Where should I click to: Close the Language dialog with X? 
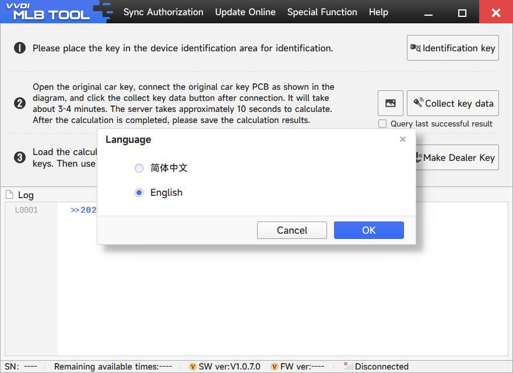(x=402, y=139)
